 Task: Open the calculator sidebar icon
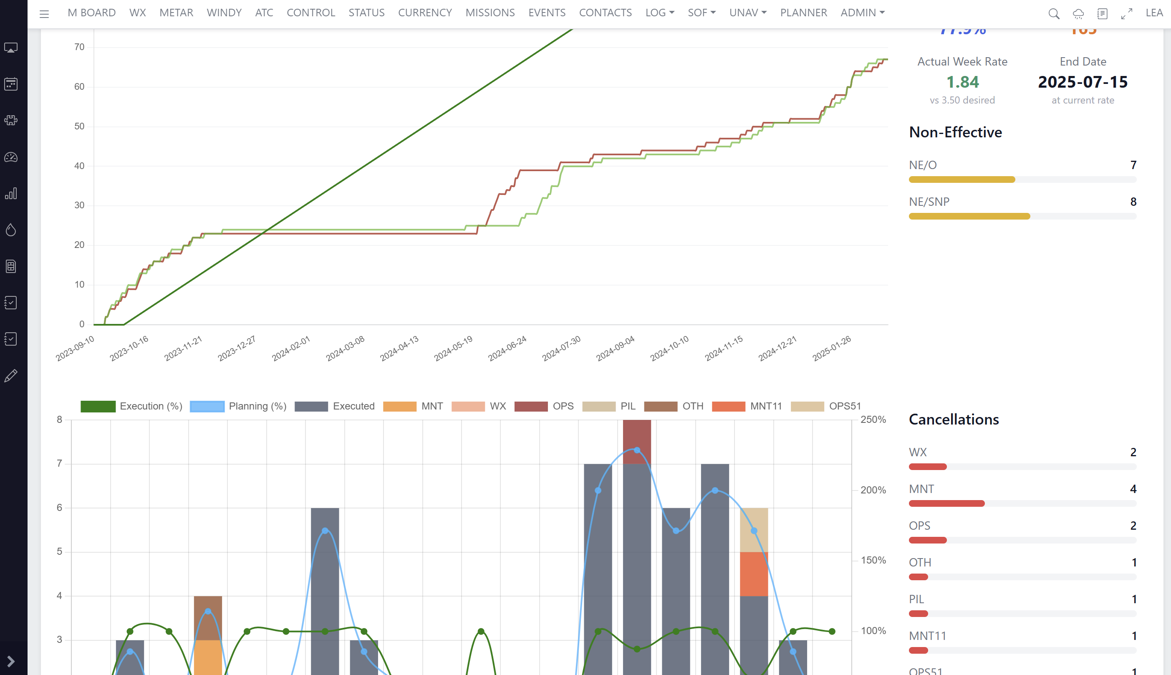tap(11, 267)
